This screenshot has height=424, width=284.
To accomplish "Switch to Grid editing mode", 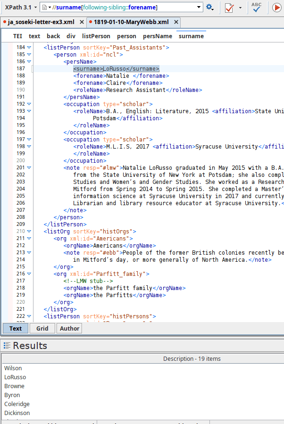I will coord(42,328).
